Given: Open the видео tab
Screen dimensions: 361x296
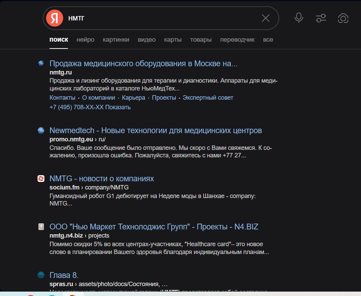Looking at the screenshot, I should click(147, 40).
